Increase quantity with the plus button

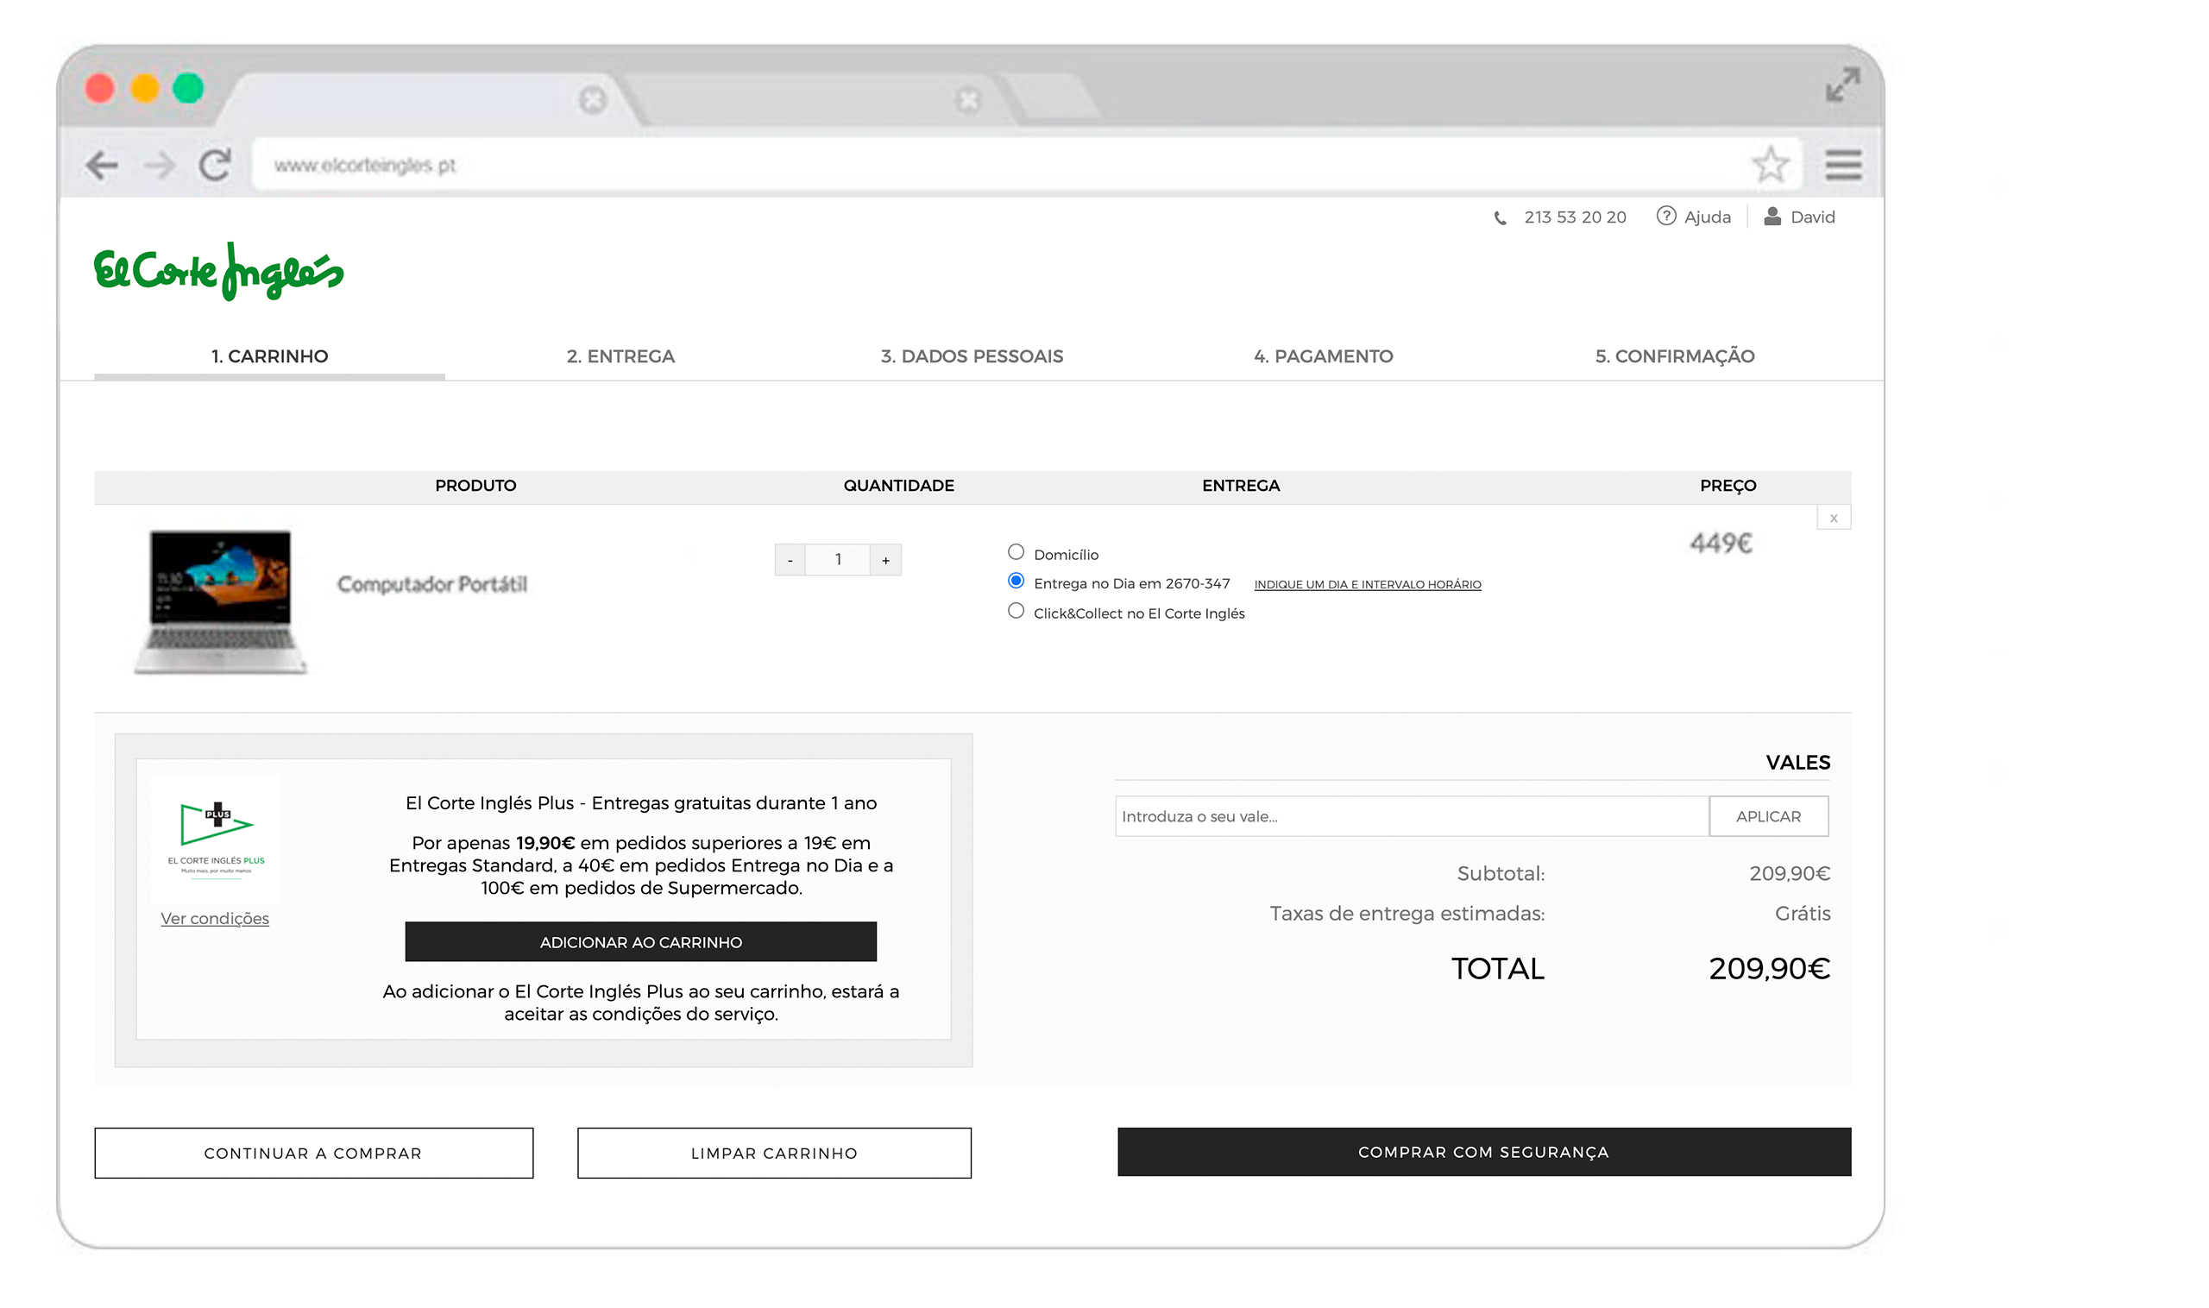pos(885,560)
